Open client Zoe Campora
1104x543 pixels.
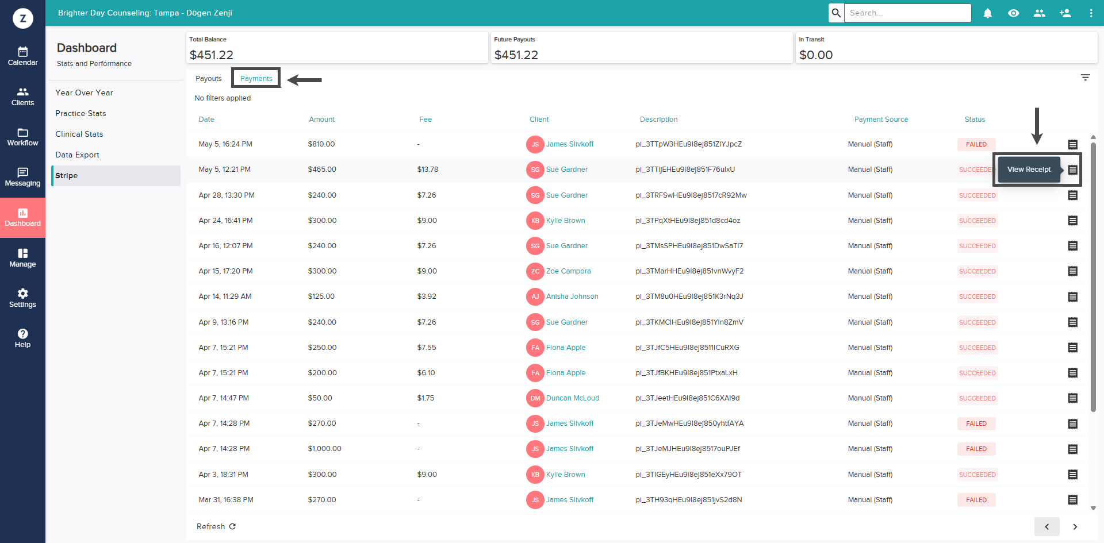(568, 271)
